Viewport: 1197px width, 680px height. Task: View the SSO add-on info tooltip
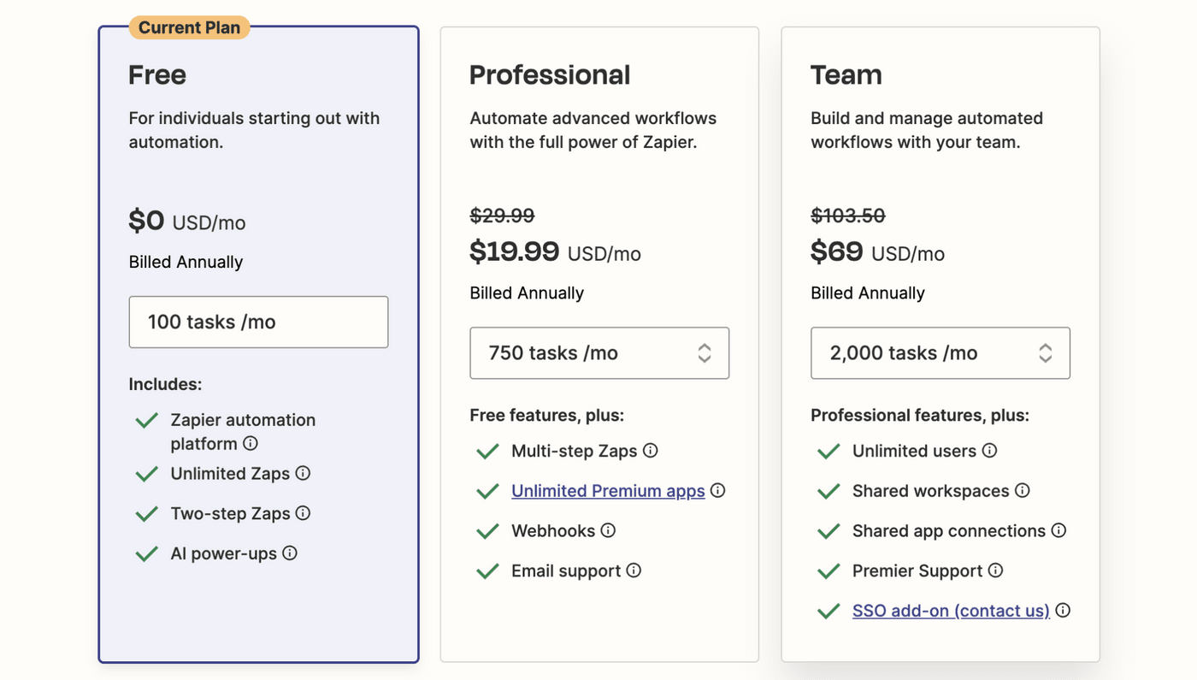[1062, 611]
